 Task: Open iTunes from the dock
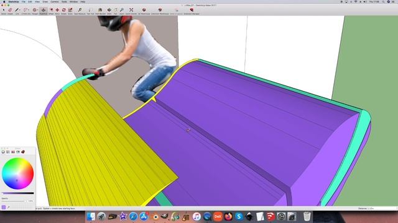(197, 217)
